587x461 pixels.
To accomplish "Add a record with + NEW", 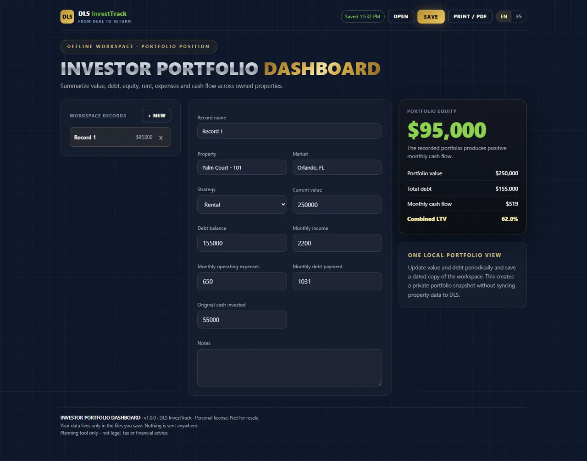I will [x=156, y=116].
